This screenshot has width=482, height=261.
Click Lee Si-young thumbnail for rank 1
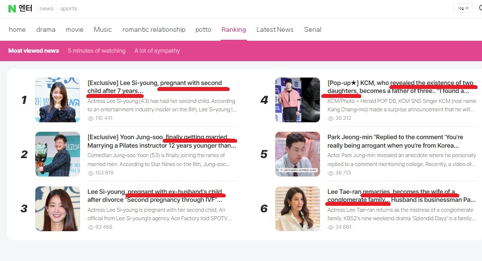(58, 100)
